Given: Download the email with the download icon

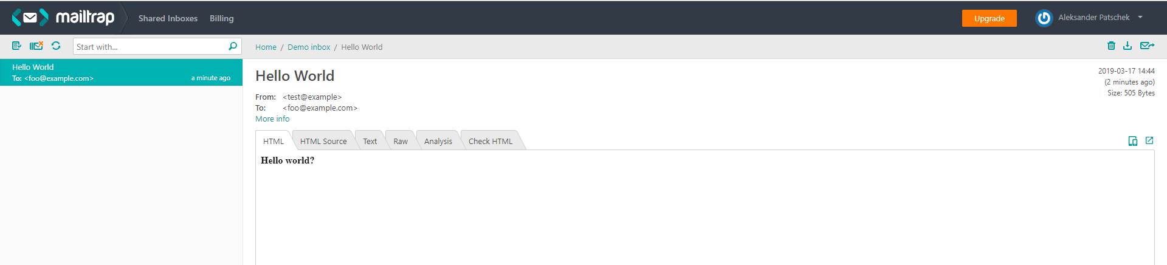Looking at the screenshot, I should tap(1127, 46).
